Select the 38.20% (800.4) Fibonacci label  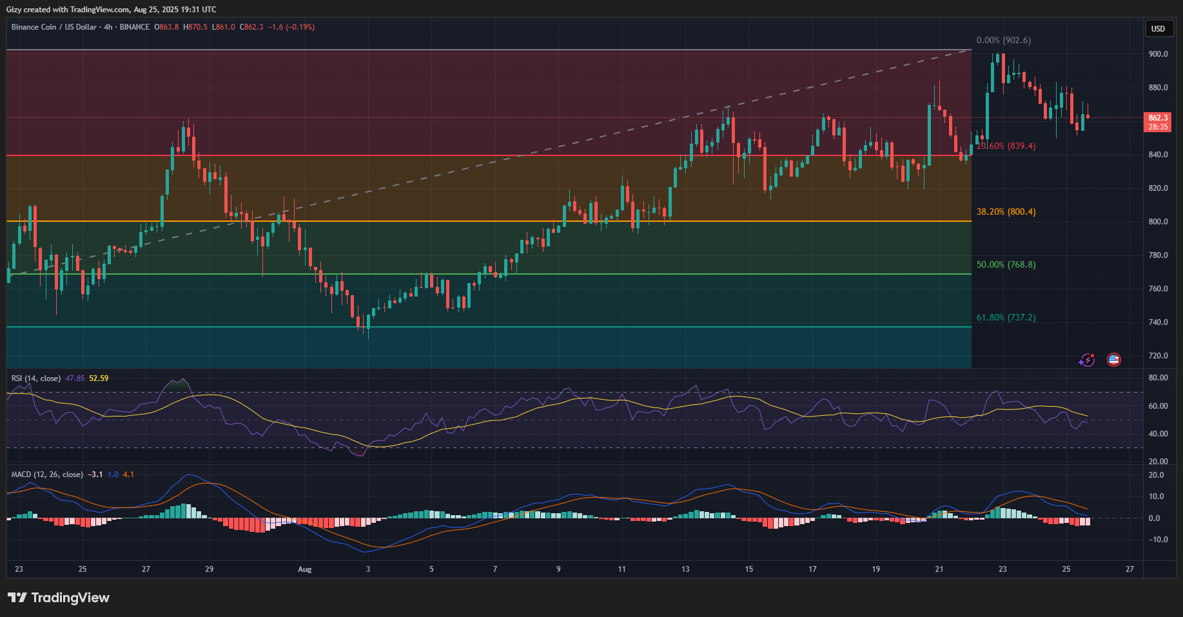click(1006, 211)
